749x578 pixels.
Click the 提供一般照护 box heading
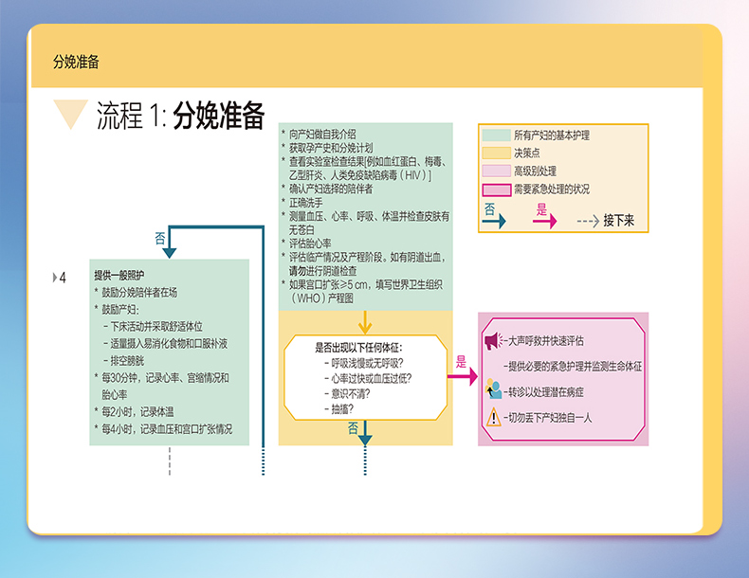pos(119,276)
